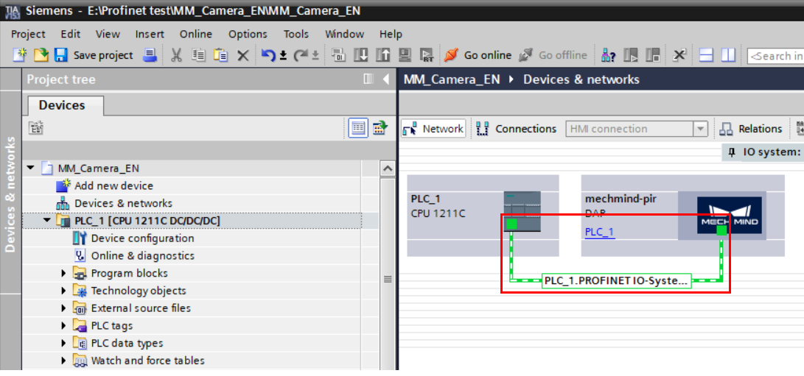Click the PLC_1.PROFINET IO-System label

pyautogui.click(x=617, y=281)
